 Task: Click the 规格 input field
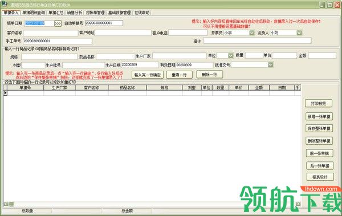click(49, 57)
